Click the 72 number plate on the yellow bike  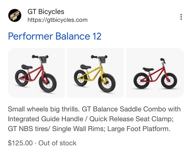pos(103,60)
